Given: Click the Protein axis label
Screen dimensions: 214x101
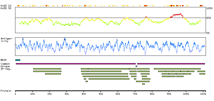Looking at the screenshot, I should point(5,91).
